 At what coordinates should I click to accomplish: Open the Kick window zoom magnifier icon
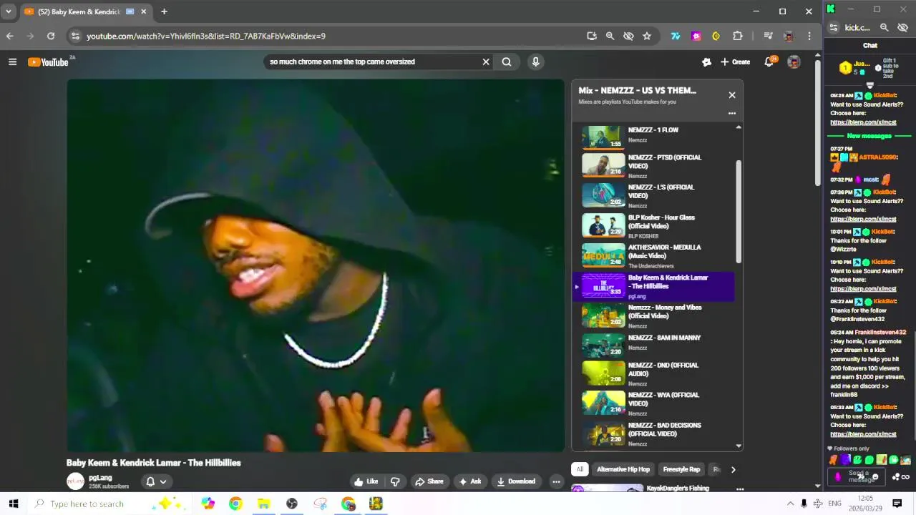[884, 27]
